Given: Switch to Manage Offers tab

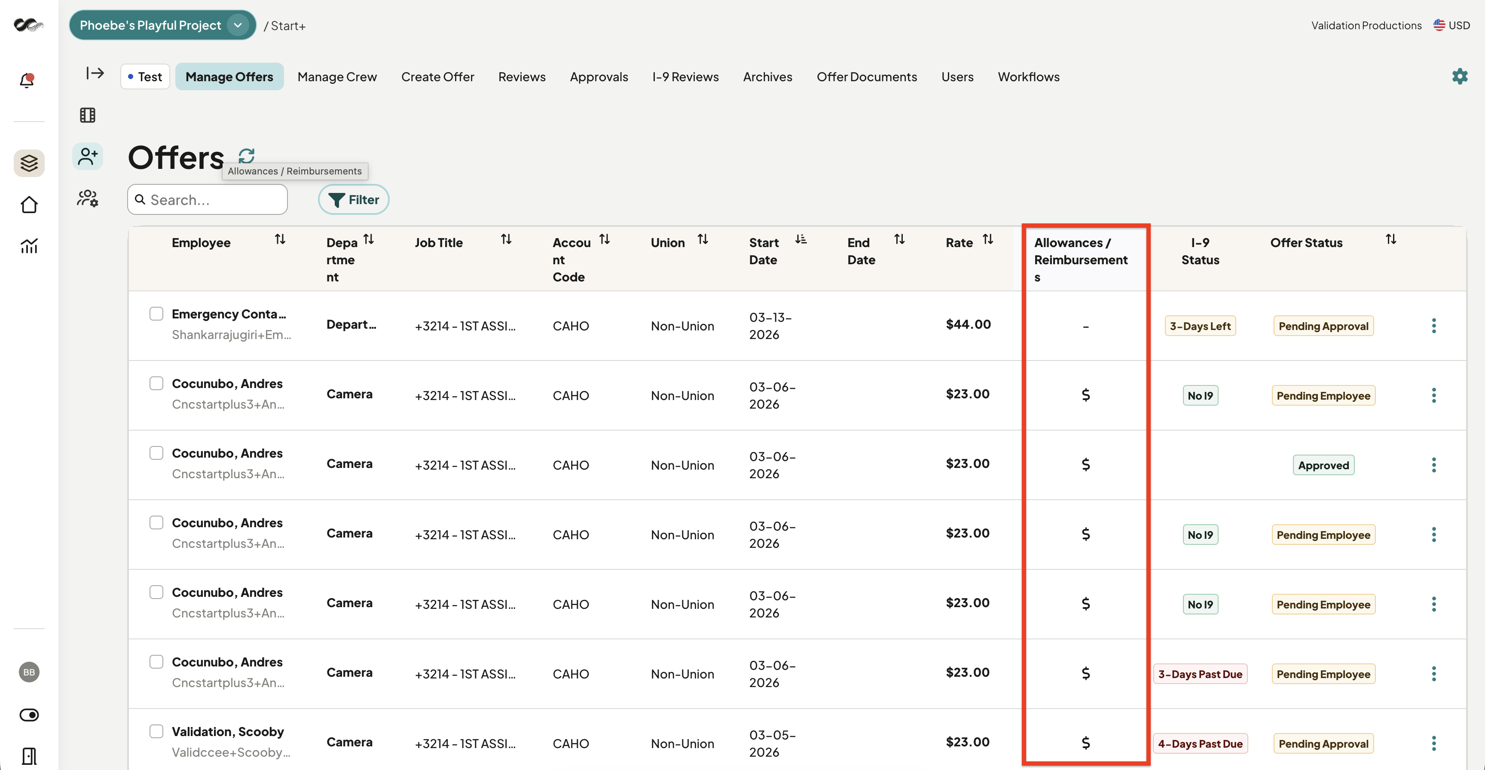Looking at the screenshot, I should tap(229, 76).
